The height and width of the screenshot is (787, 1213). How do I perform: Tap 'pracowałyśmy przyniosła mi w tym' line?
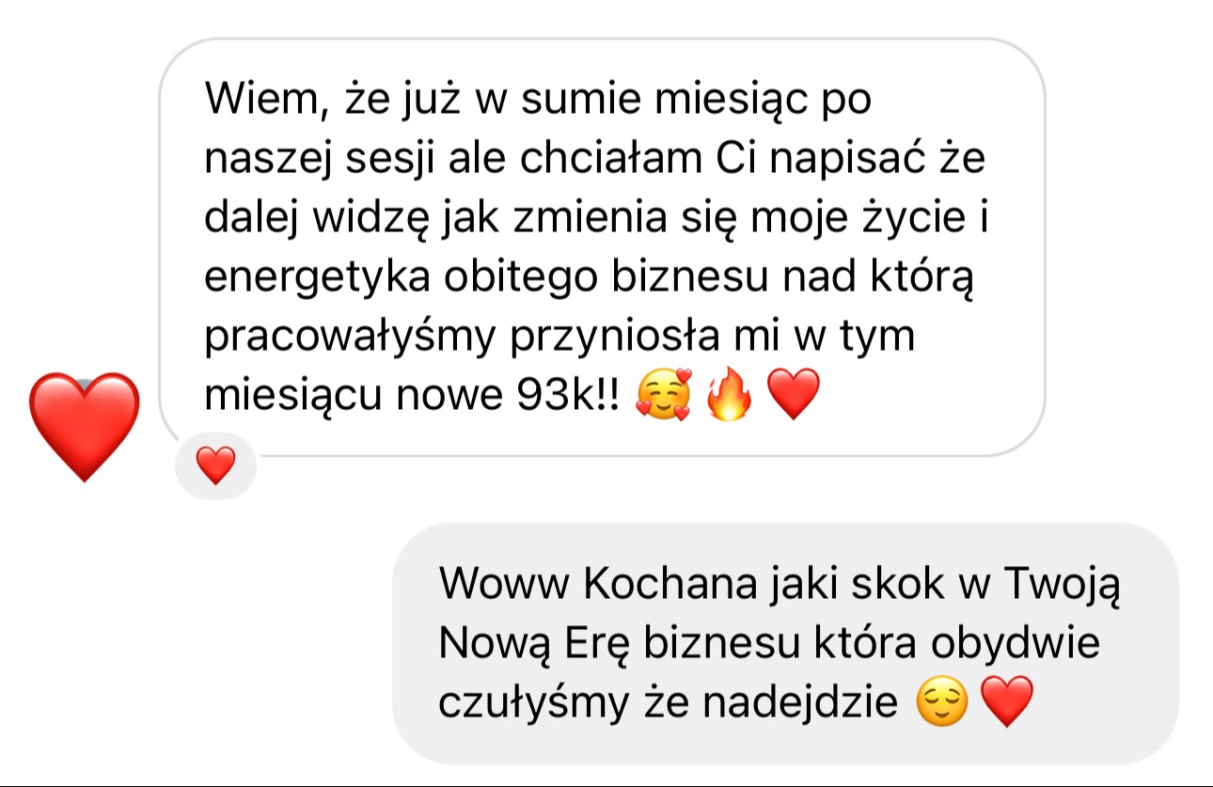coord(559,337)
